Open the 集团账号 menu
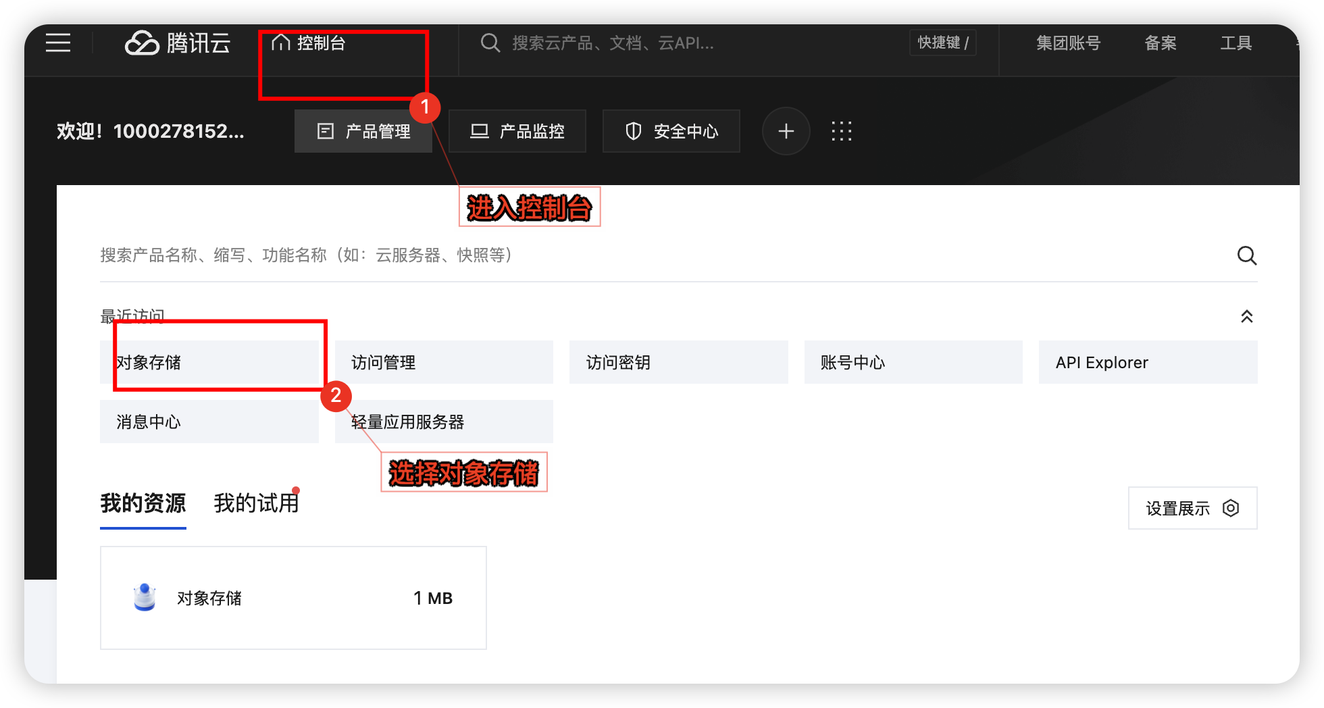1324x708 pixels. point(1069,43)
